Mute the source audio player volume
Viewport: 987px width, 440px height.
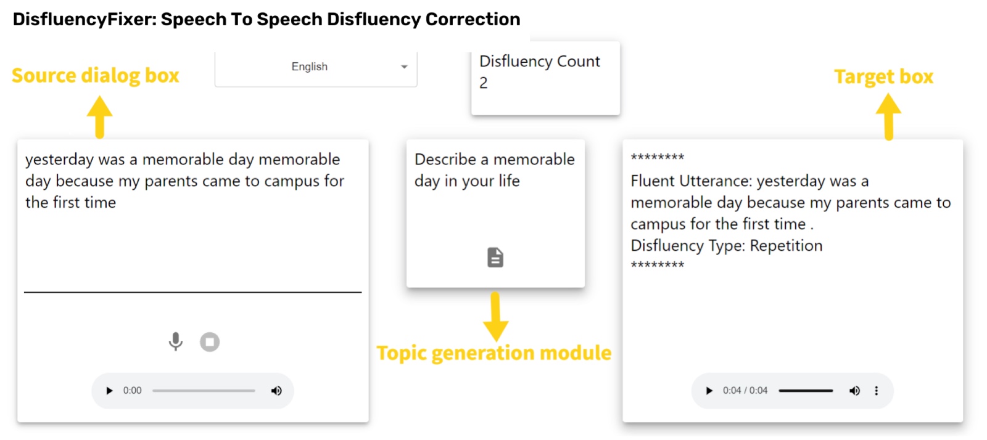(x=276, y=391)
